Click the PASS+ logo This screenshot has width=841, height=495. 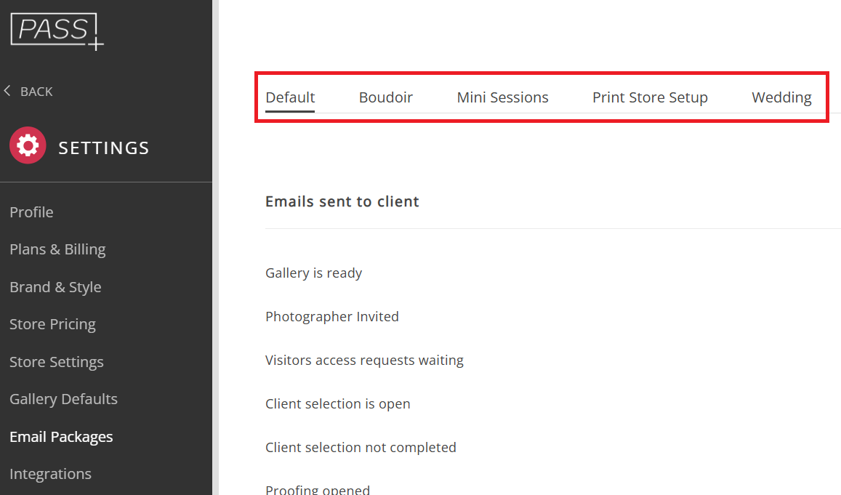click(x=57, y=31)
